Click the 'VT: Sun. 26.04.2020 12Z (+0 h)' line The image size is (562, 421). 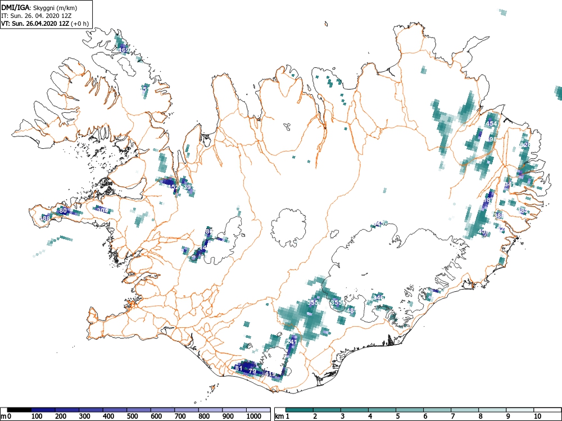(45, 24)
